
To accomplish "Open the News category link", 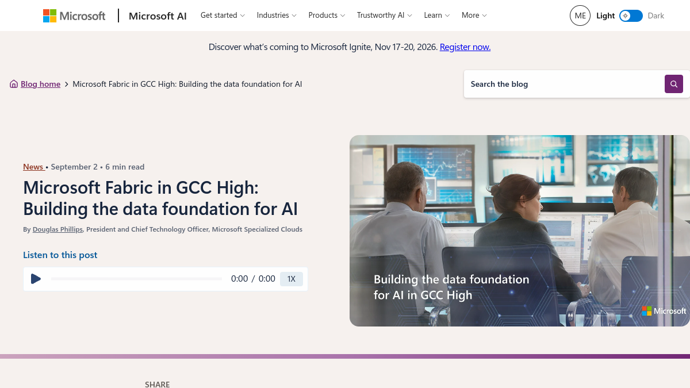I will [33, 167].
